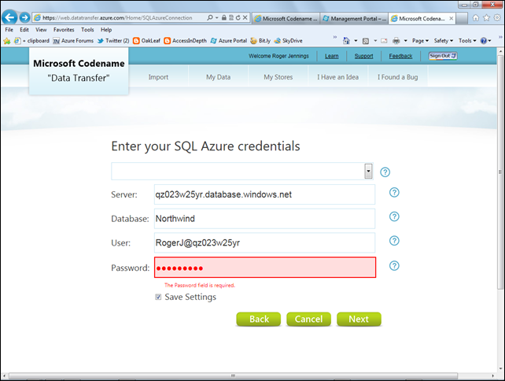The width and height of the screenshot is (505, 381).
Task: Click the green Cancel button
Action: point(308,319)
